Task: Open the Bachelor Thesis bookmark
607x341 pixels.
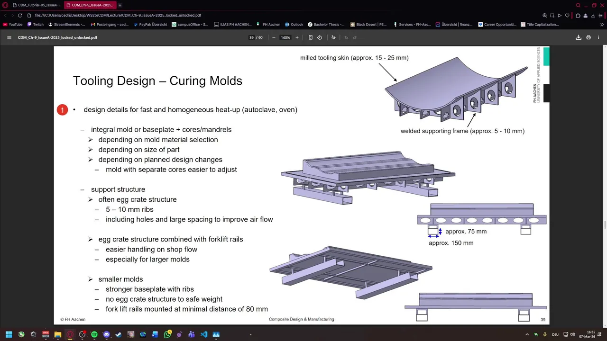Action: (326, 25)
